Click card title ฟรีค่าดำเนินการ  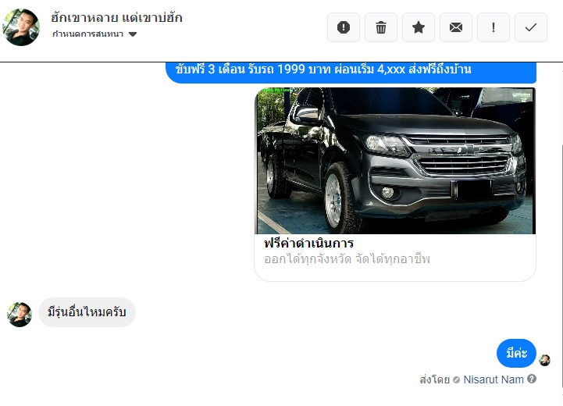[308, 244]
